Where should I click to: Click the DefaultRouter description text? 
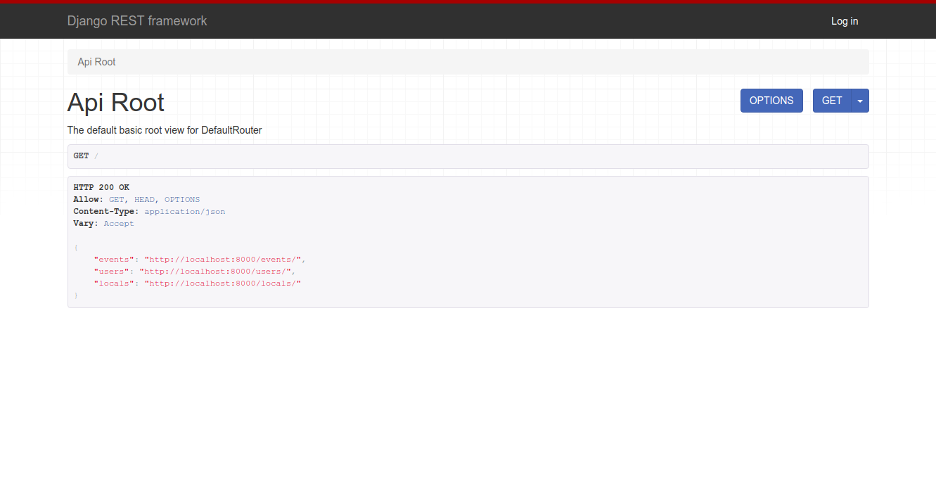tap(165, 130)
